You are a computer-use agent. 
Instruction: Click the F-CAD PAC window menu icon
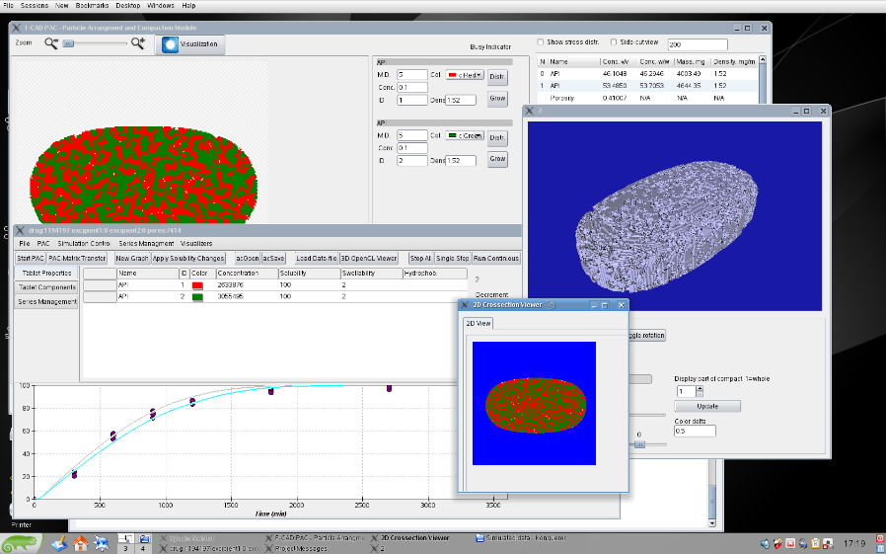click(x=17, y=28)
